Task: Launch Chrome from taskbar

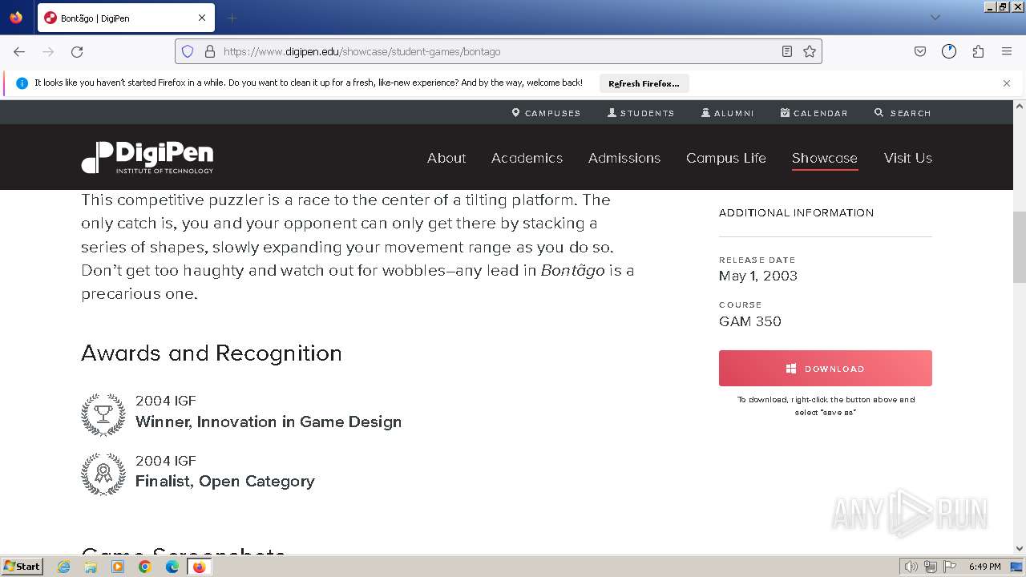Action: (x=145, y=567)
